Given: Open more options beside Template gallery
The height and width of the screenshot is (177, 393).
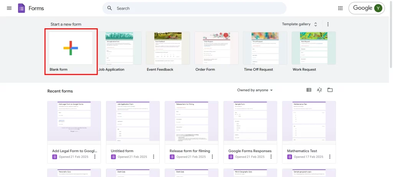Looking at the screenshot, I should click(x=328, y=24).
